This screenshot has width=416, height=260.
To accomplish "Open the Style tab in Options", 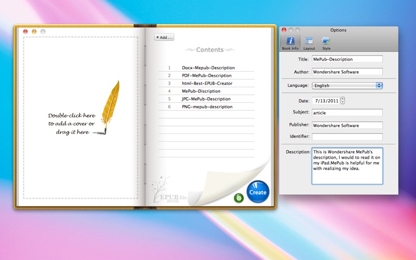I will 326,43.
